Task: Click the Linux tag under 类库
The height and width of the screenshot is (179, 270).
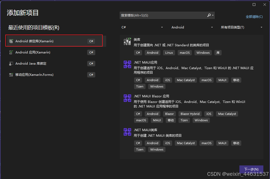Action: [169, 53]
